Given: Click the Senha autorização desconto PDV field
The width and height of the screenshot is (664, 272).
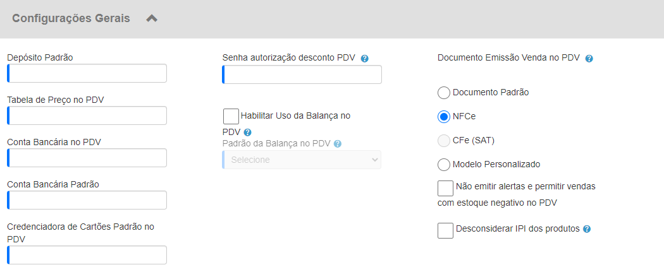Looking at the screenshot, I should coord(302,74).
